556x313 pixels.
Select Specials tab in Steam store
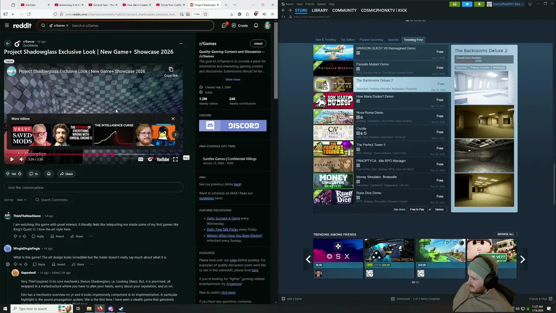(x=394, y=40)
